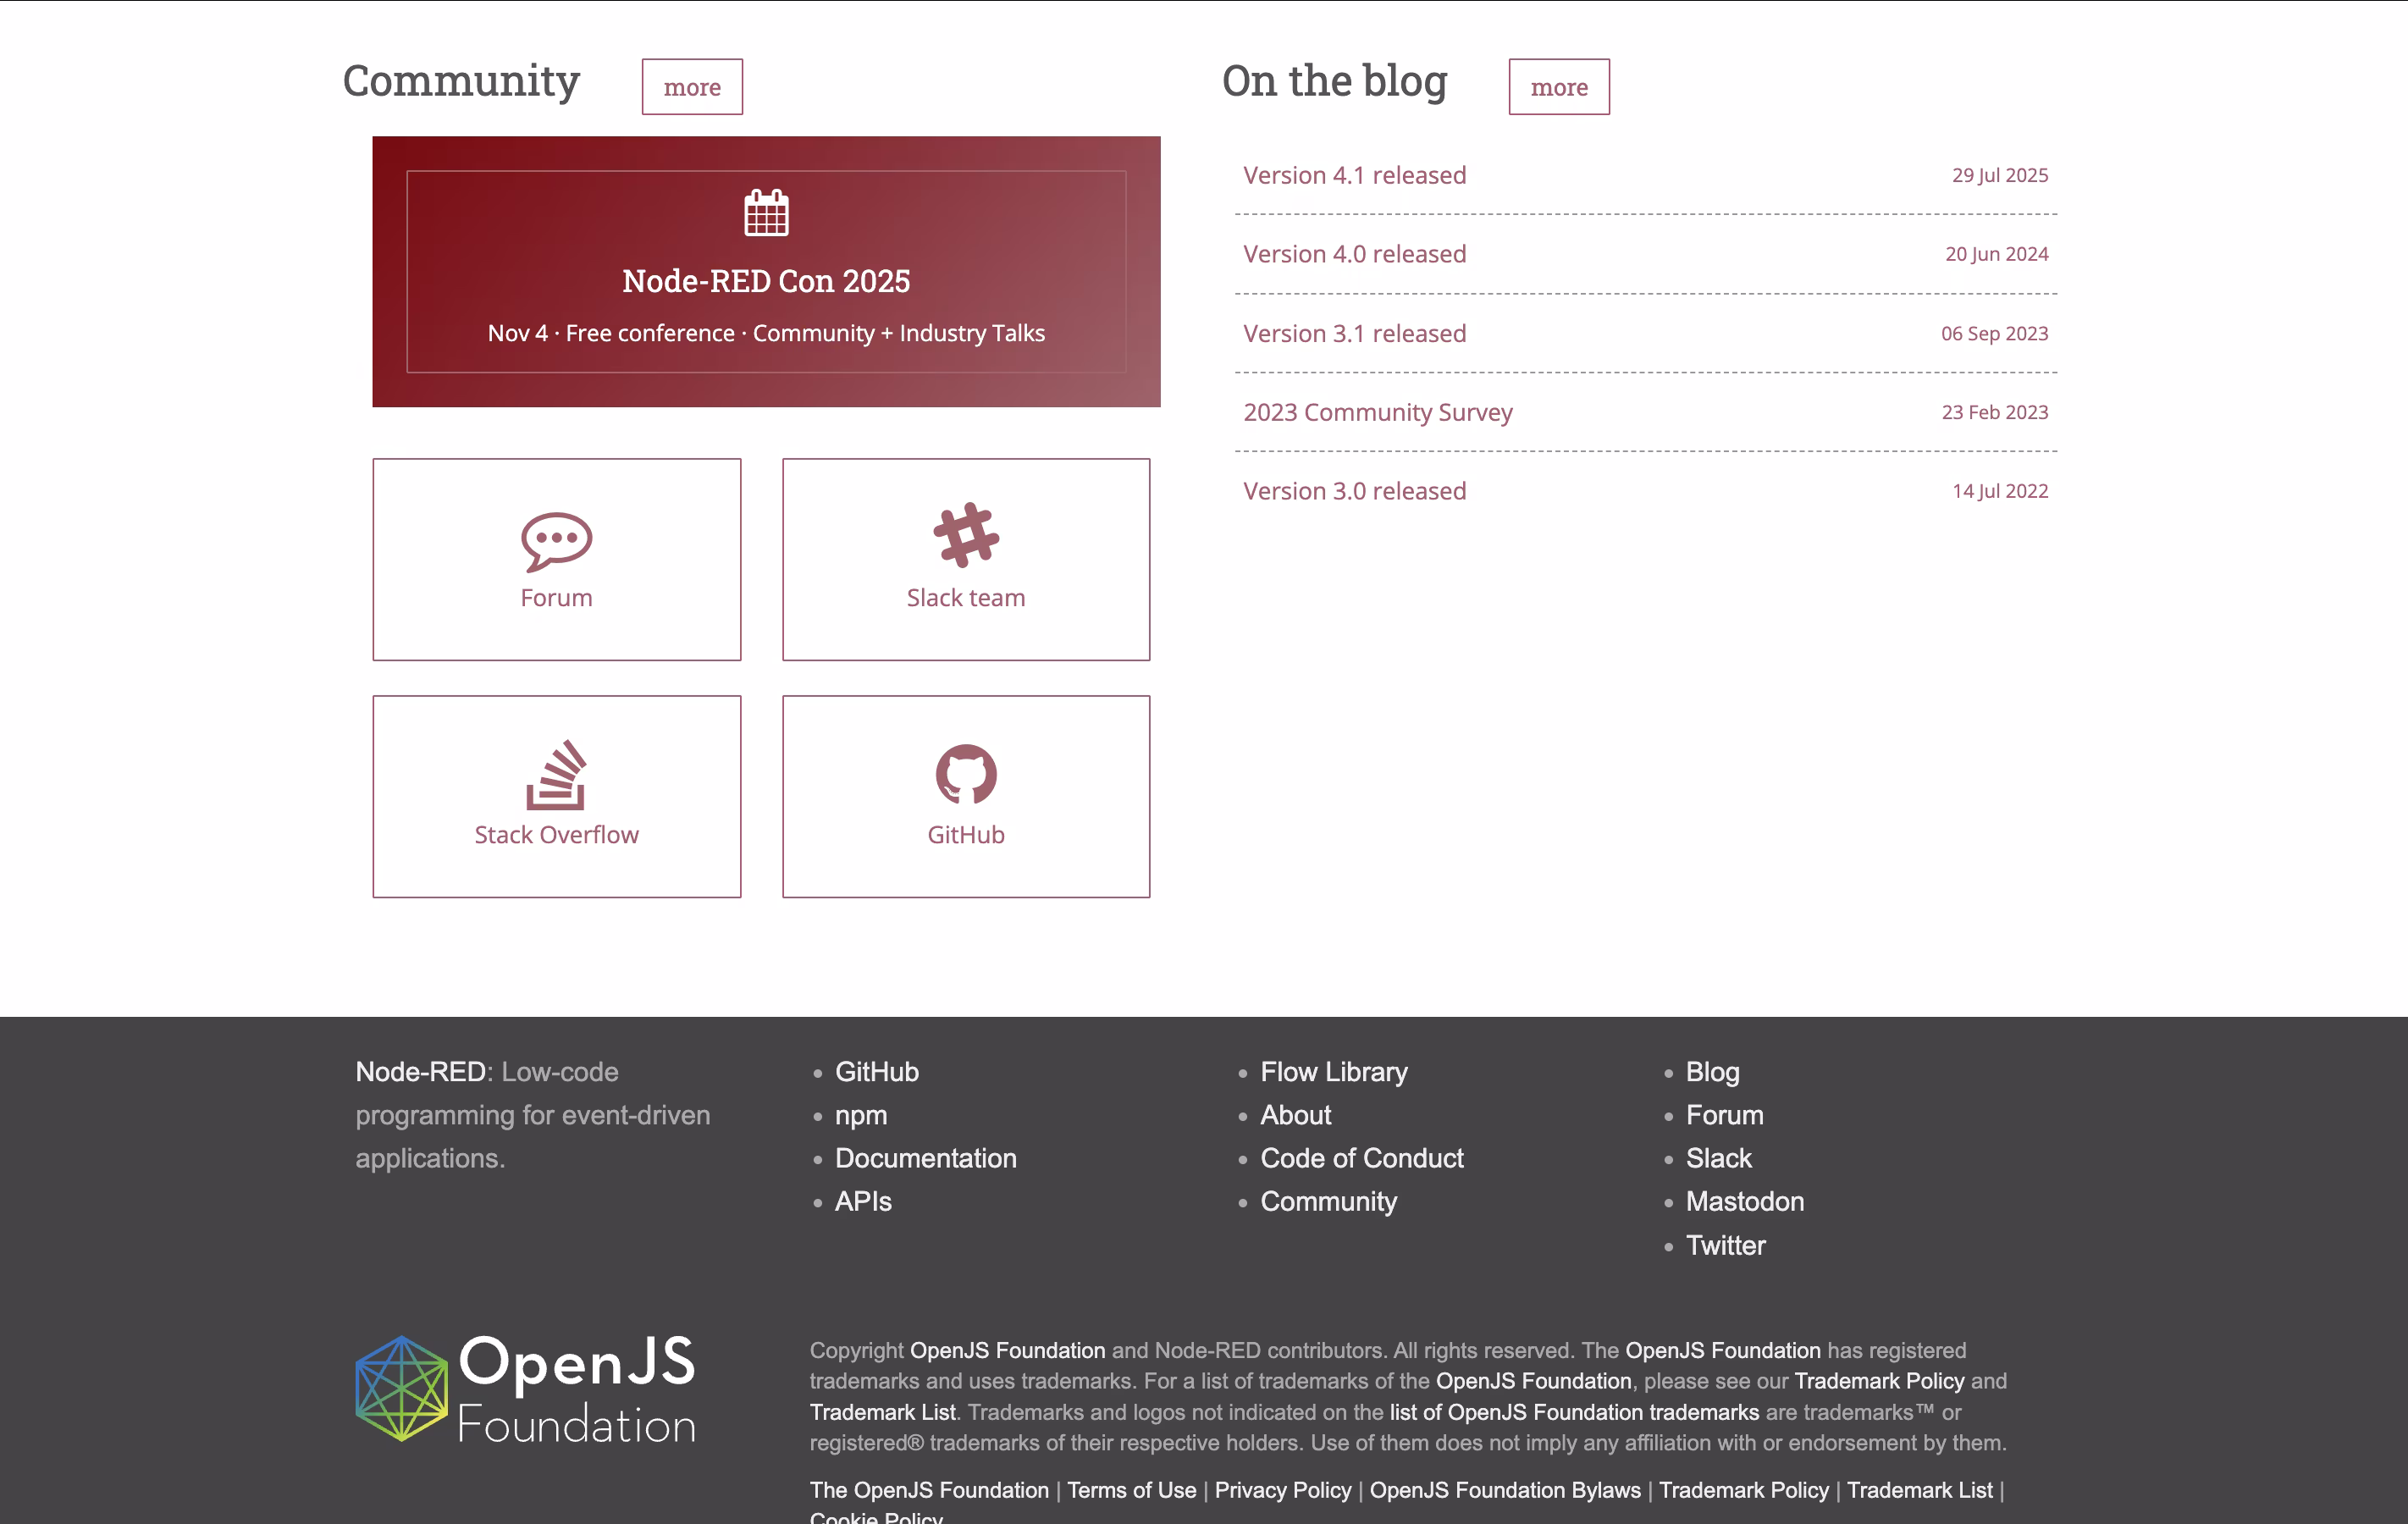The width and height of the screenshot is (2408, 1524).
Task: Open the 2023 Community Survey post
Action: [x=1377, y=412]
